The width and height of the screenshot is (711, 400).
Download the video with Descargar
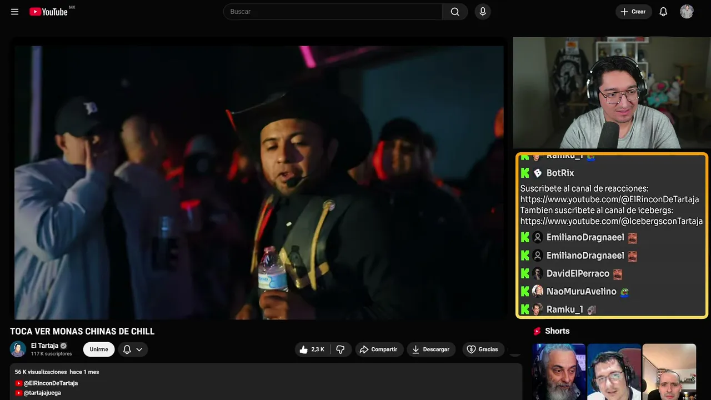pyautogui.click(x=431, y=349)
